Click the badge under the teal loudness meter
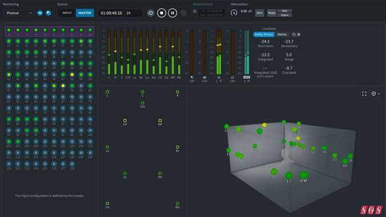This screenshot has width=386, height=217. pyautogui.click(x=247, y=77)
